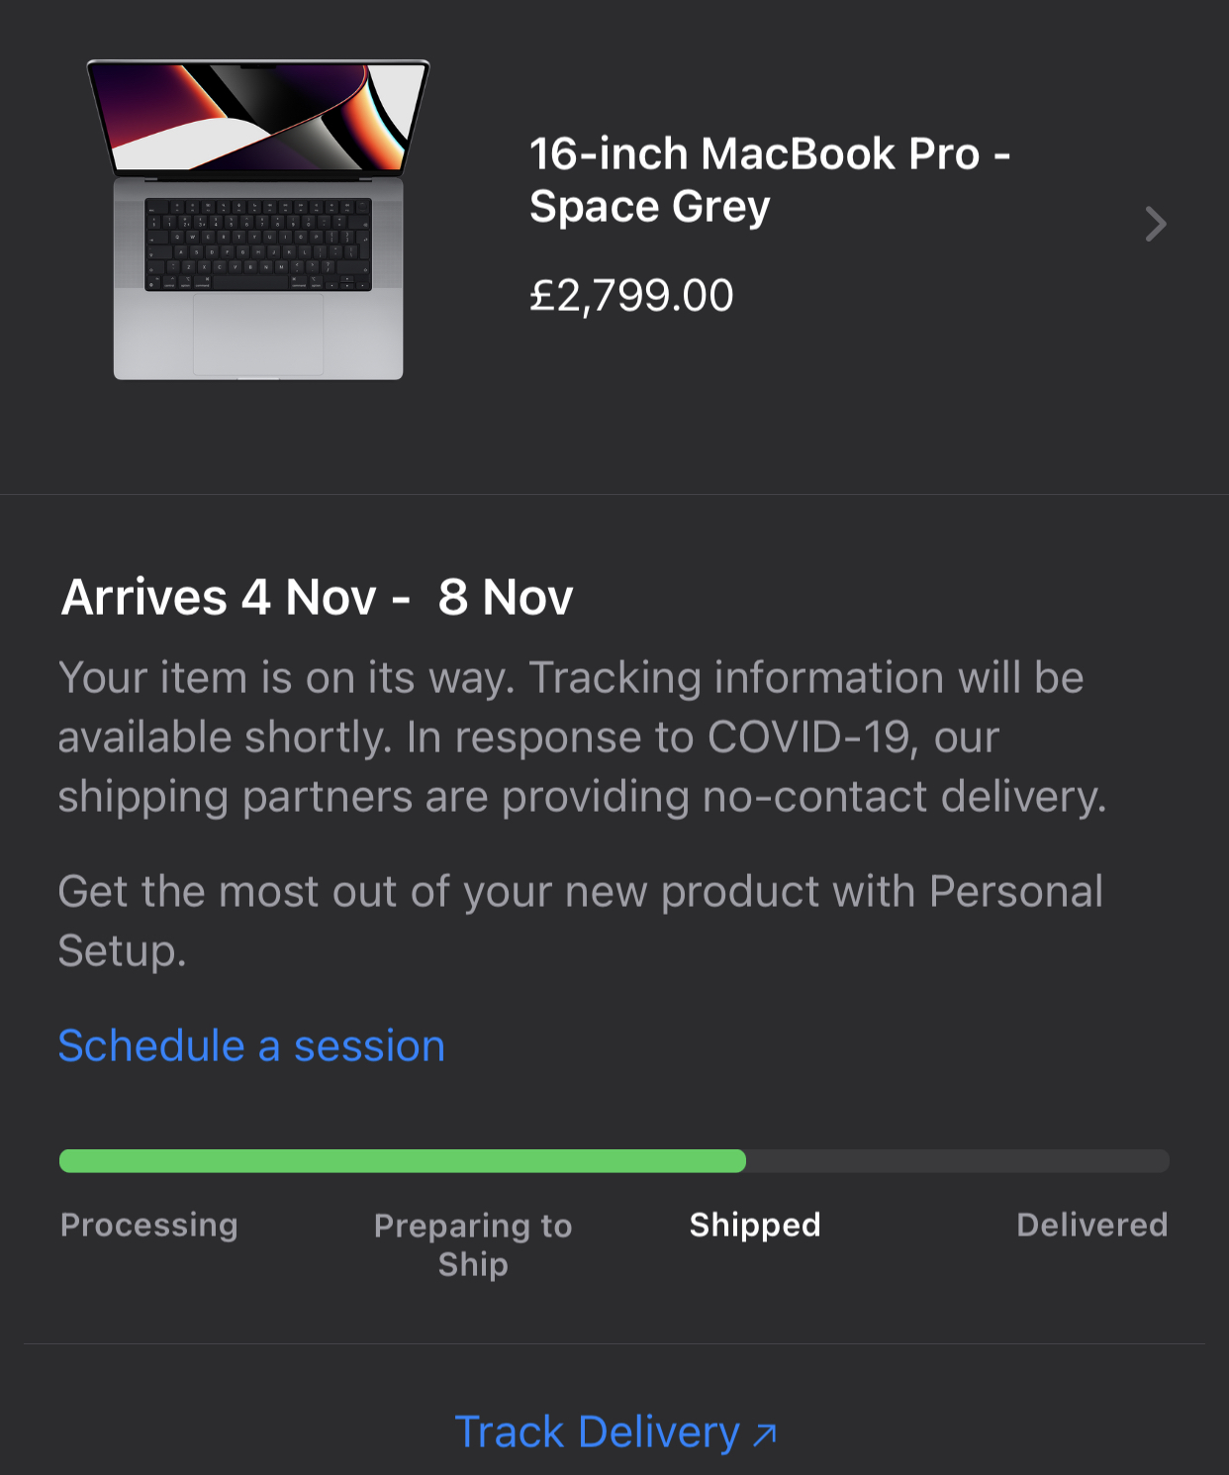Screen dimensions: 1229x1475
Task: Select the Preparing to Ship status step
Action: (x=473, y=1244)
